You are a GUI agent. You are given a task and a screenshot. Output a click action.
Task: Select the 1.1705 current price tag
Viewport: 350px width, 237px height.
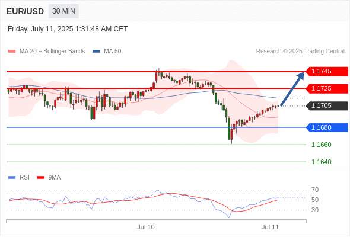(x=327, y=105)
